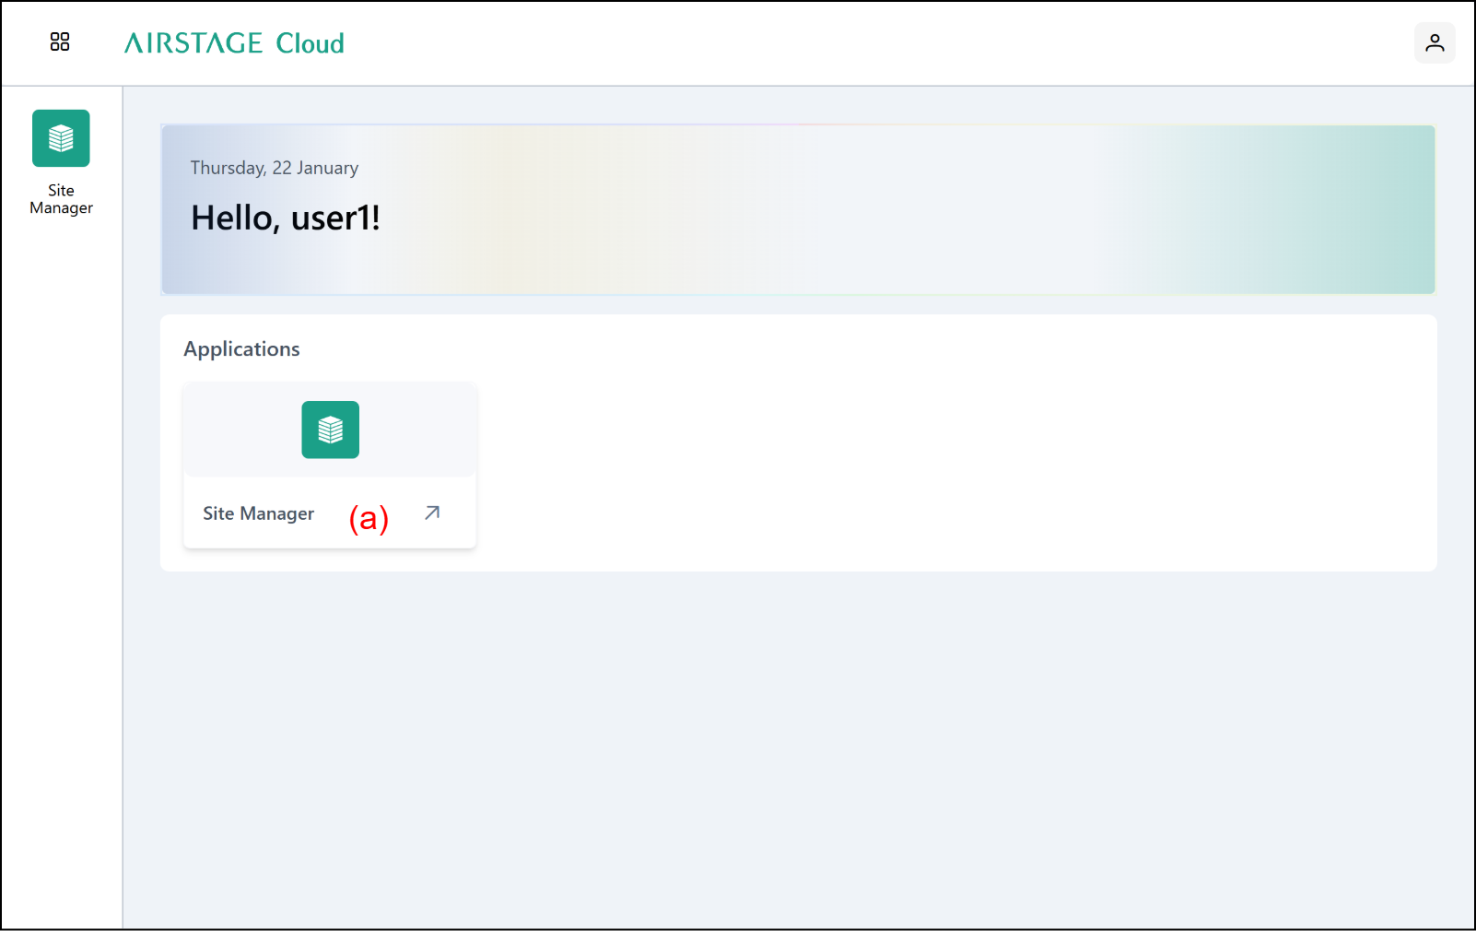Screen dimensions: 1476x931
Task: Open the apps grid menu icon
Action: click(x=60, y=42)
